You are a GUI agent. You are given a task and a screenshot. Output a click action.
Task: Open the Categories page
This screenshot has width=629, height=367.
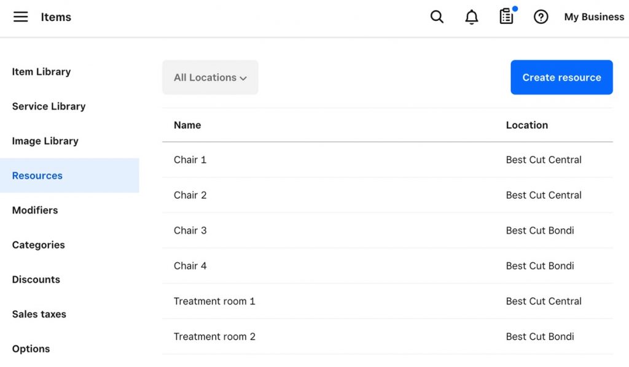[38, 245]
